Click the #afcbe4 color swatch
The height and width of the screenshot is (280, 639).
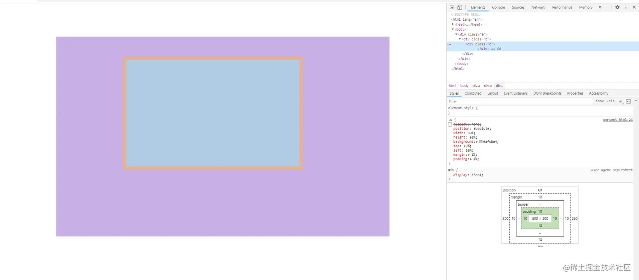coord(481,142)
